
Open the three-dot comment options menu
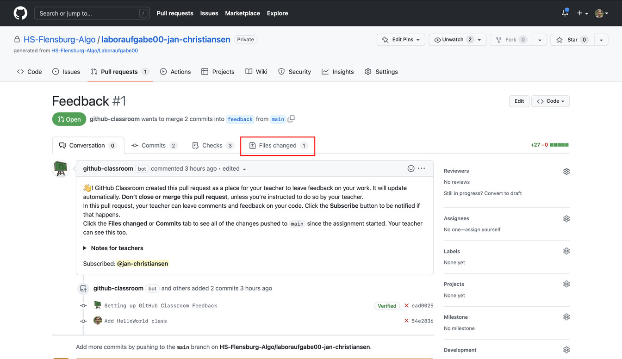(421, 168)
